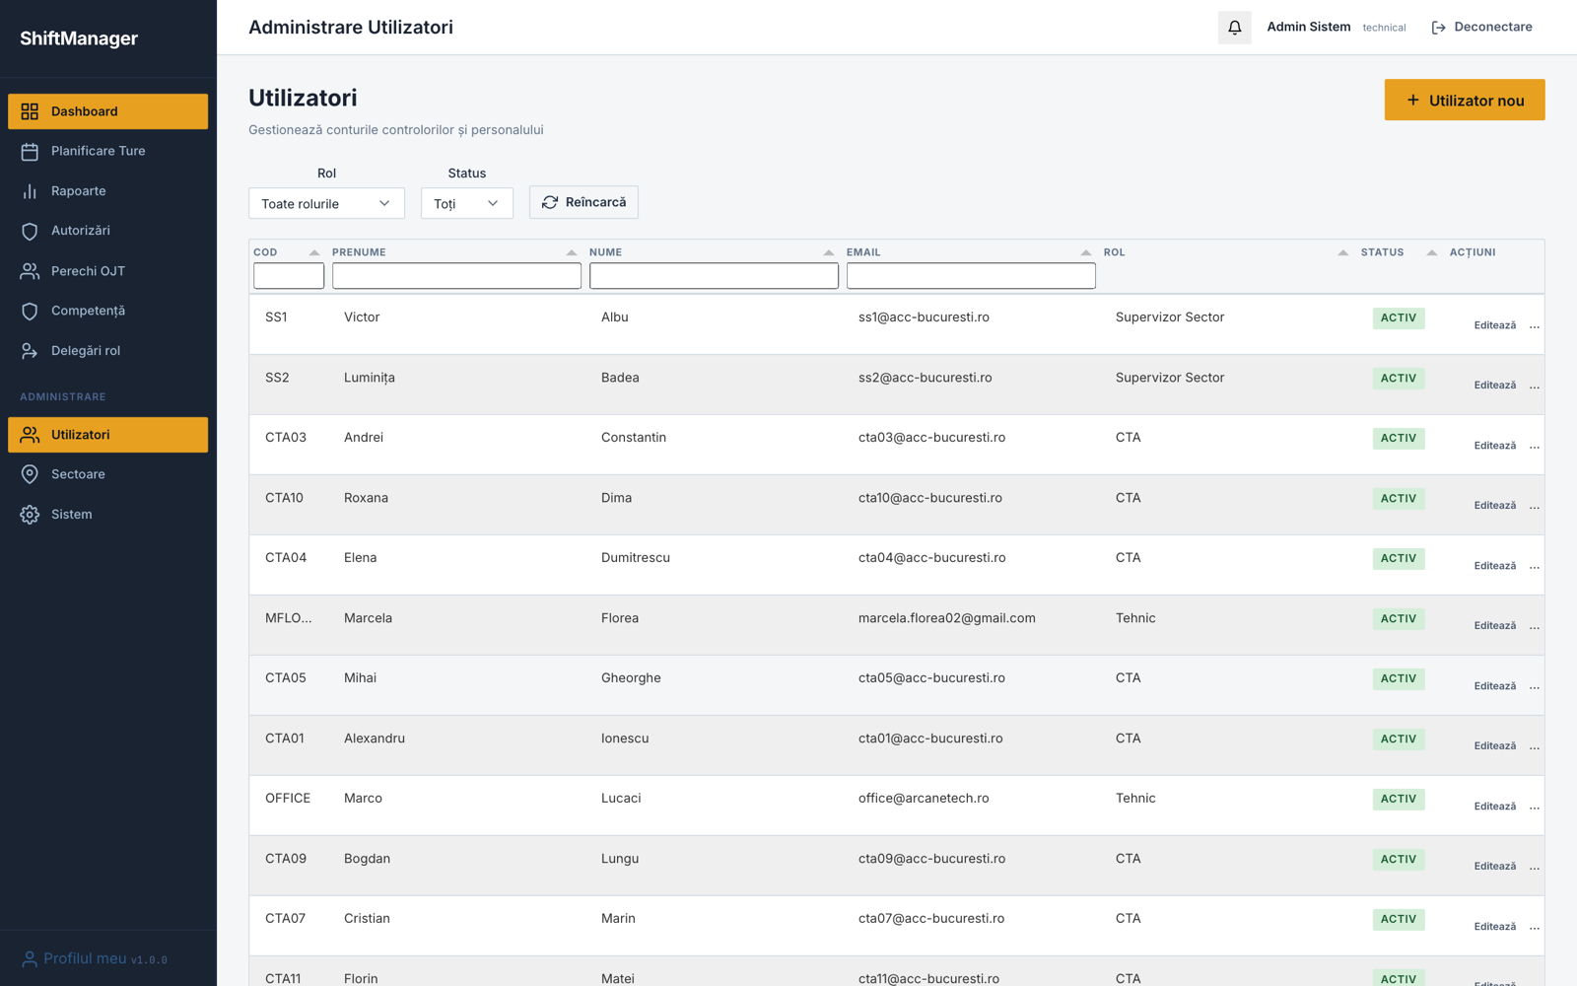Open more actions for Marco Lucaci
Image resolution: width=1577 pixels, height=986 pixels.
pyautogui.click(x=1535, y=807)
